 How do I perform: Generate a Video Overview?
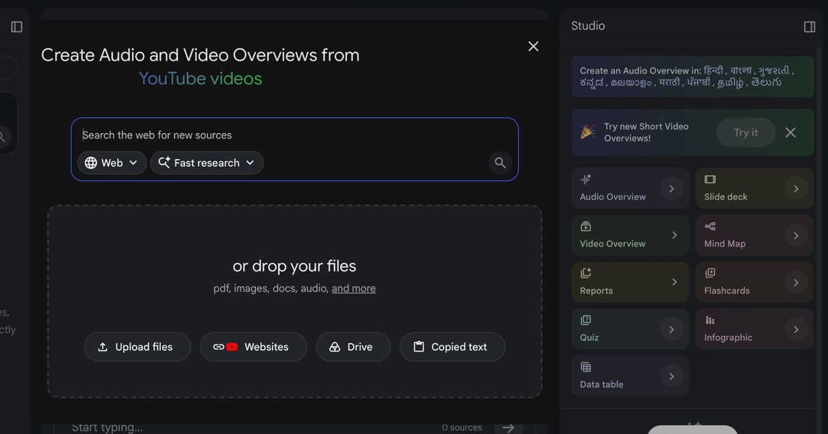630,235
